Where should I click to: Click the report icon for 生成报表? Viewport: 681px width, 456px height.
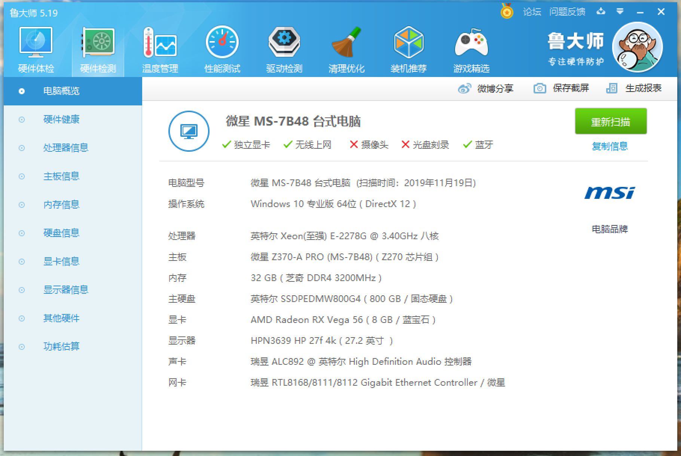pos(612,88)
